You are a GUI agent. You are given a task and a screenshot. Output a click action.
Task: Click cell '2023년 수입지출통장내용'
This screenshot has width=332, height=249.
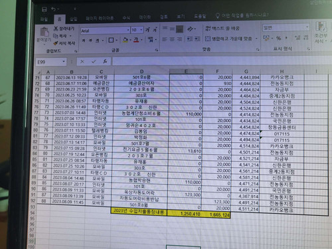(x=139, y=211)
